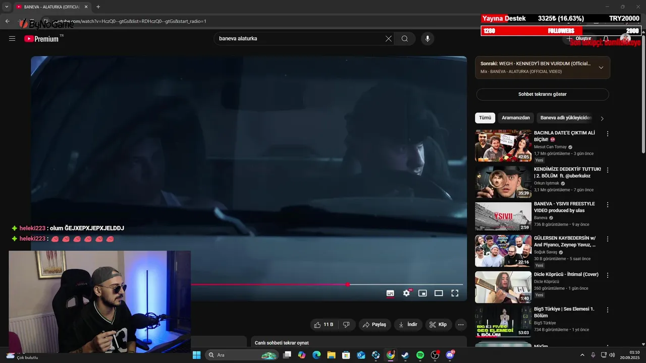Visit Soğuk Savaş channel
This screenshot has width=646, height=363.
pyautogui.click(x=546, y=252)
